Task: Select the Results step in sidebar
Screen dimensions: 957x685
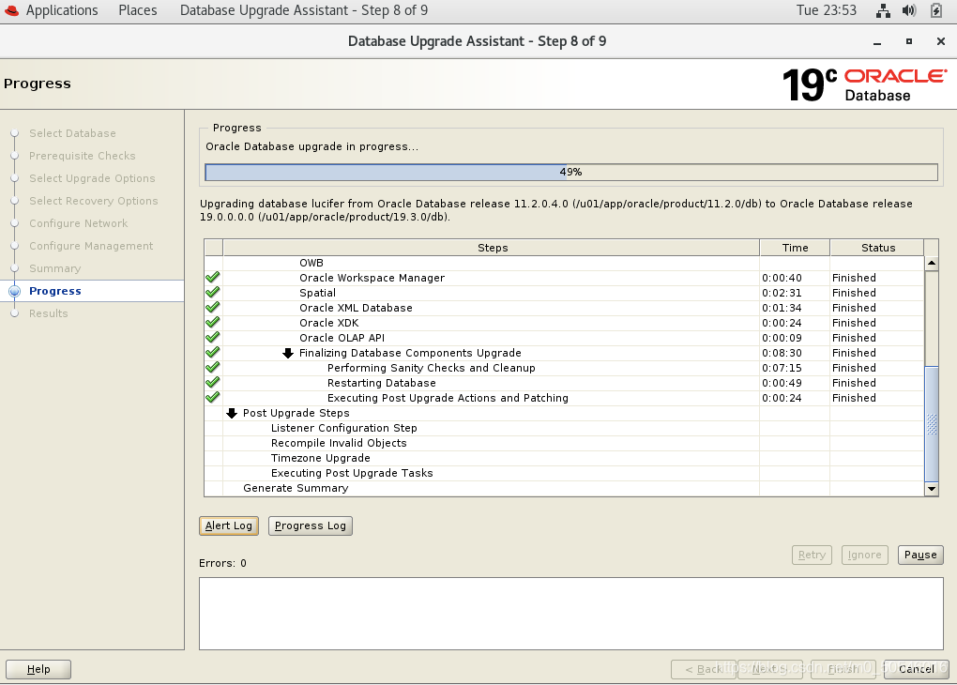Action: (48, 313)
